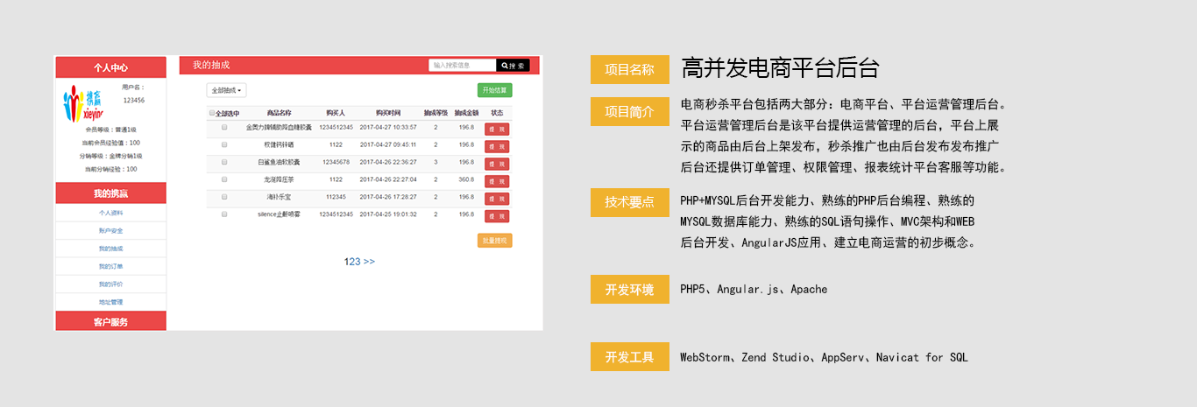
Task: Toggle the 全部选中 select-all checkbox
Action: coord(212,113)
